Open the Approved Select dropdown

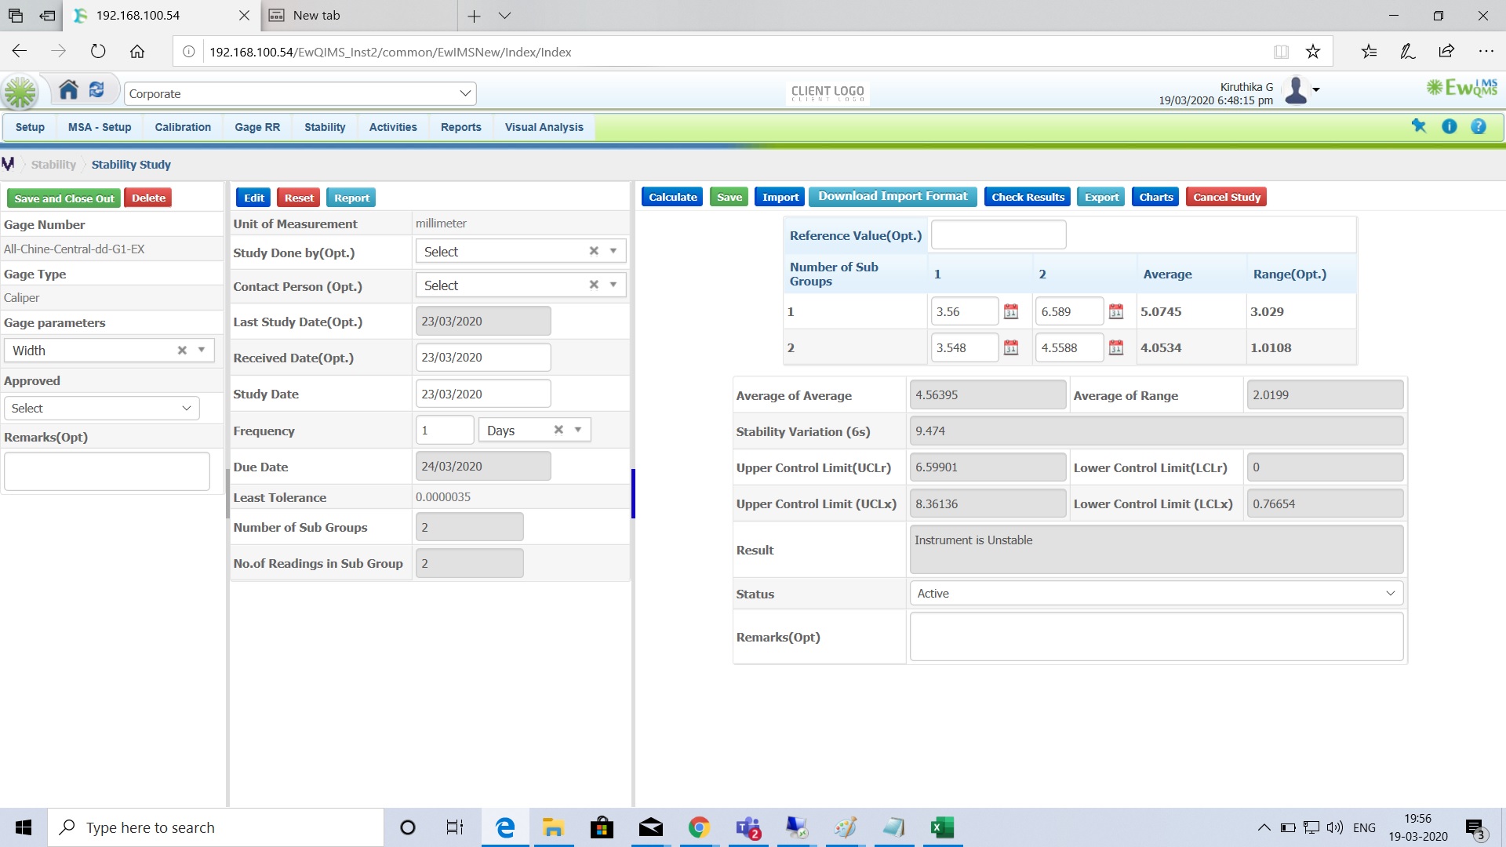[x=102, y=409]
